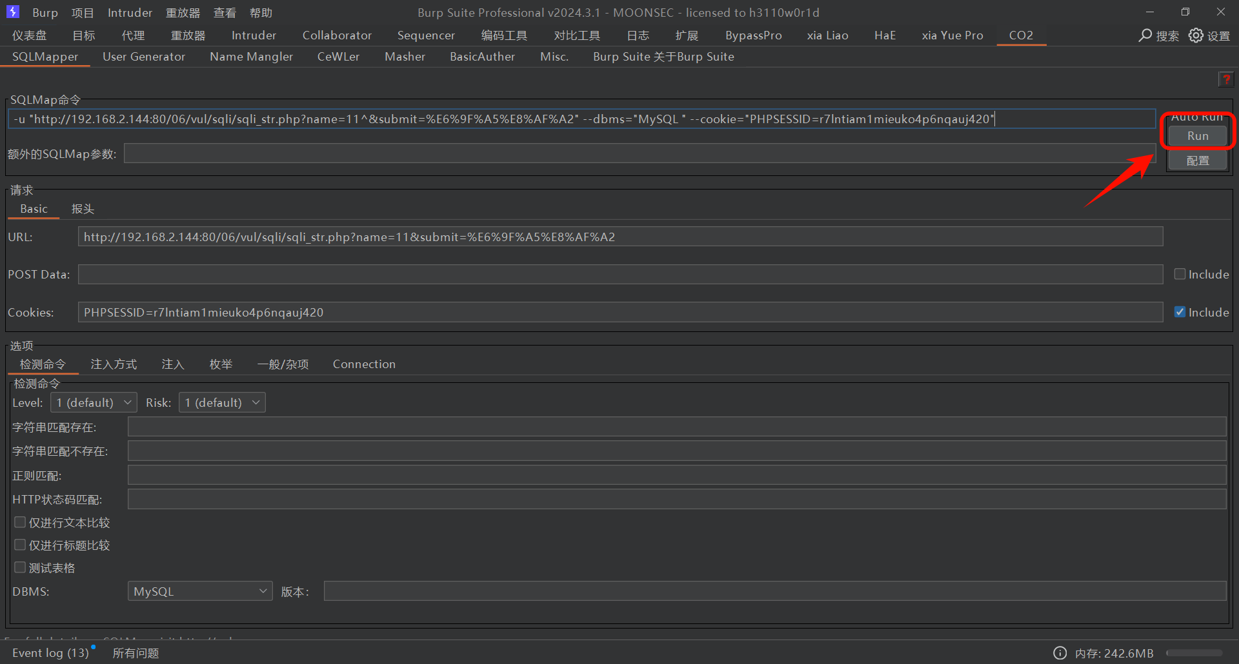Open settings via the gear icon
Viewport: 1239px width, 664px height.
point(1196,35)
